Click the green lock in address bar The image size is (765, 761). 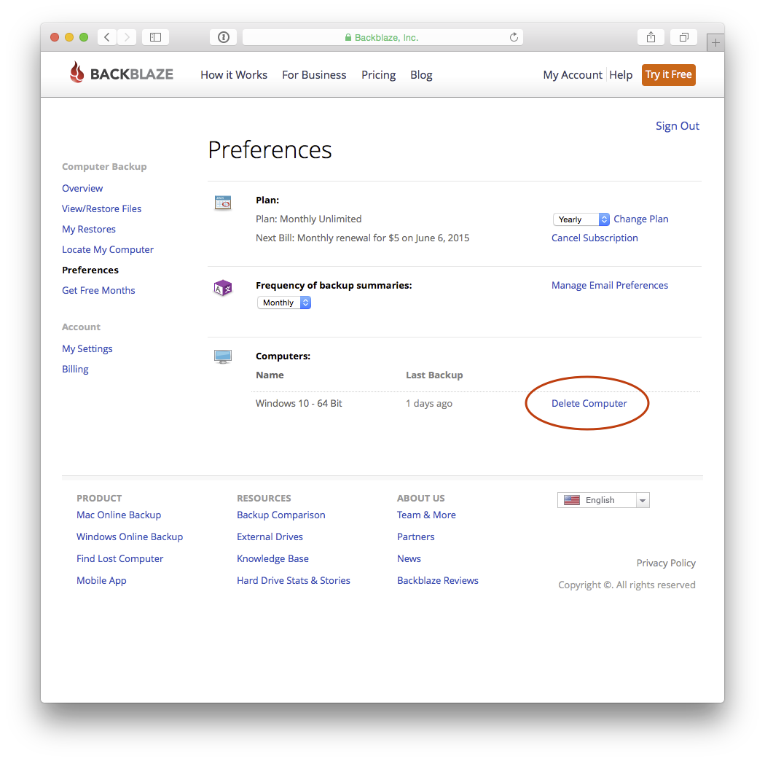(x=348, y=38)
